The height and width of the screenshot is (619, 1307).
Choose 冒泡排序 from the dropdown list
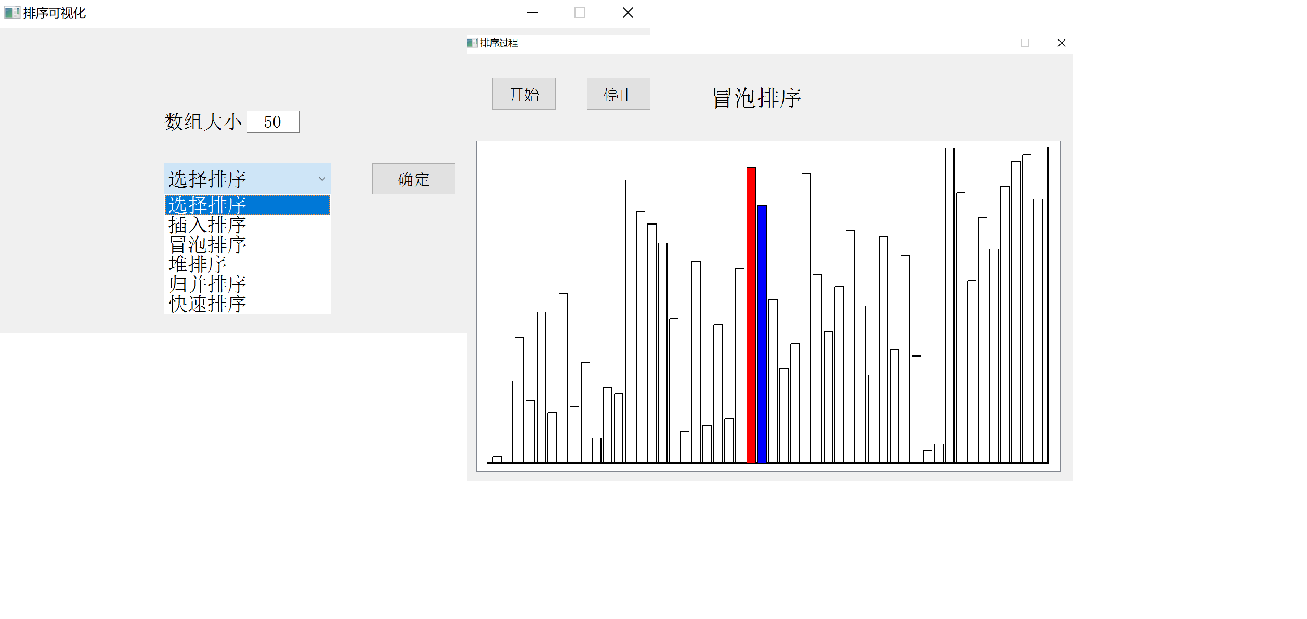click(247, 244)
